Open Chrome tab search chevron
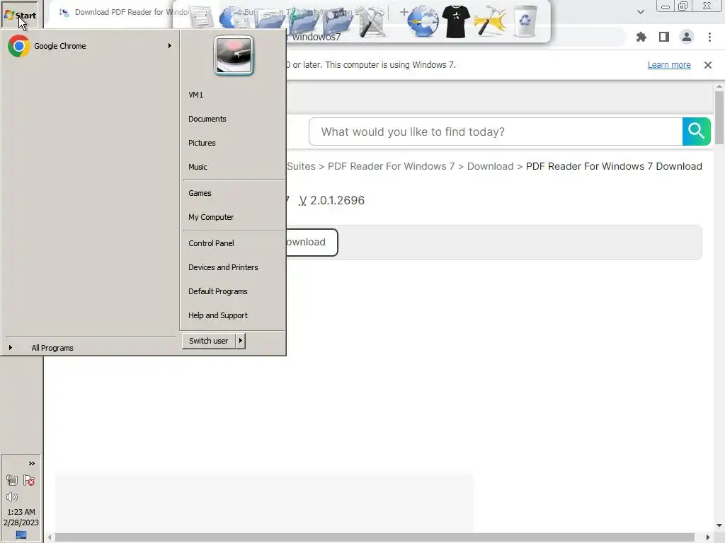Image resolution: width=725 pixels, height=543 pixels. [640, 12]
